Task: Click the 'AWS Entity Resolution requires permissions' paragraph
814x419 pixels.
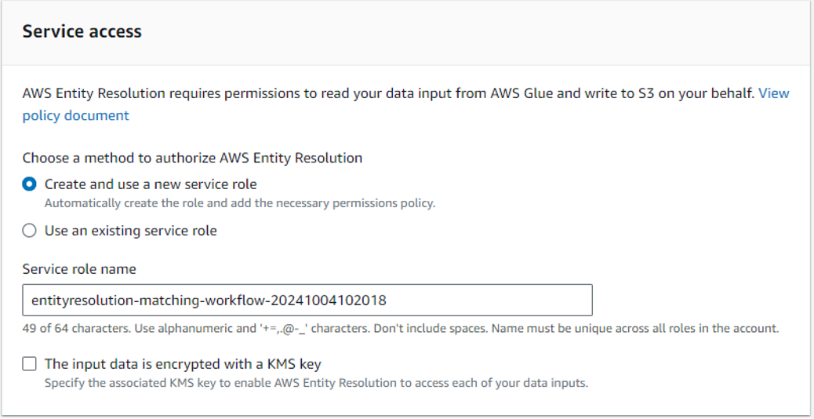Action: (x=388, y=93)
